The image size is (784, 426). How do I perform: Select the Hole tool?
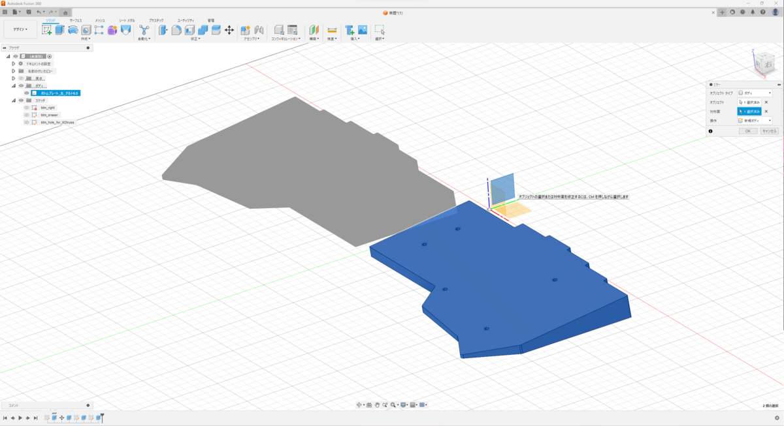point(86,30)
